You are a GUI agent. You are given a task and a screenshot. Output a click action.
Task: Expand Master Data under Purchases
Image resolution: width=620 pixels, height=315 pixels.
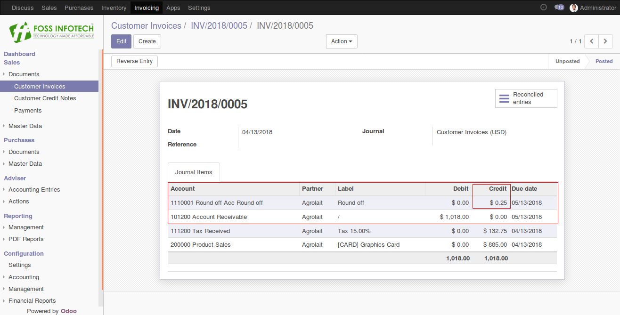(x=25, y=164)
